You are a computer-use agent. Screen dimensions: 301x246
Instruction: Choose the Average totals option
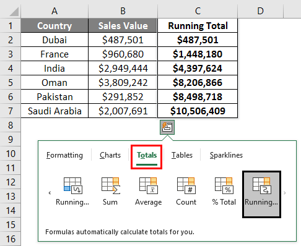149,192
